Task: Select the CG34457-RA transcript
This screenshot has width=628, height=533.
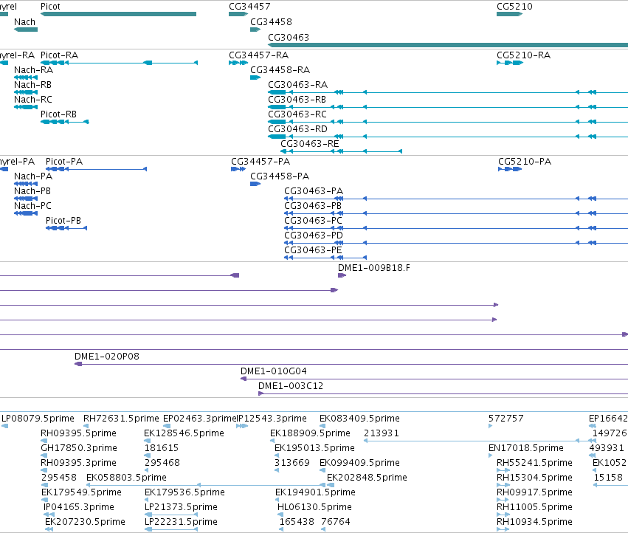Action: click(238, 63)
